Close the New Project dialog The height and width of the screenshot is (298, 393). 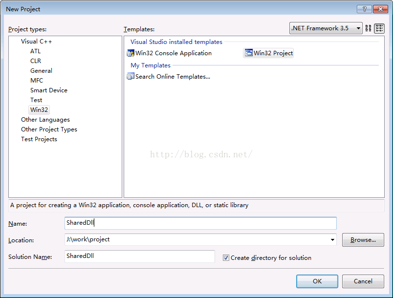click(380, 9)
